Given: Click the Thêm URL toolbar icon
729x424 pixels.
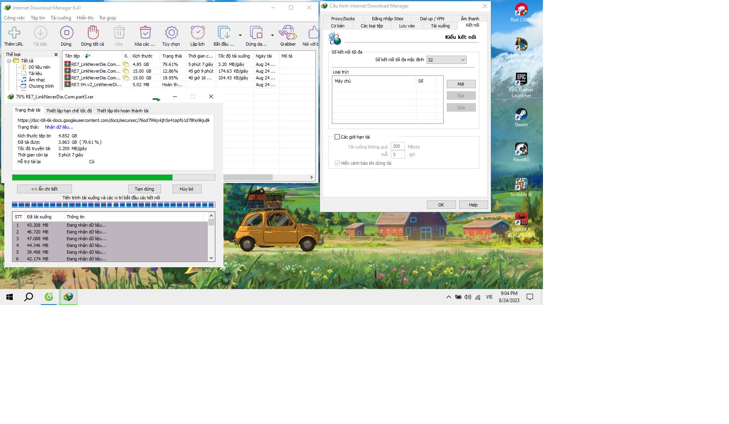Looking at the screenshot, I should coord(14,33).
